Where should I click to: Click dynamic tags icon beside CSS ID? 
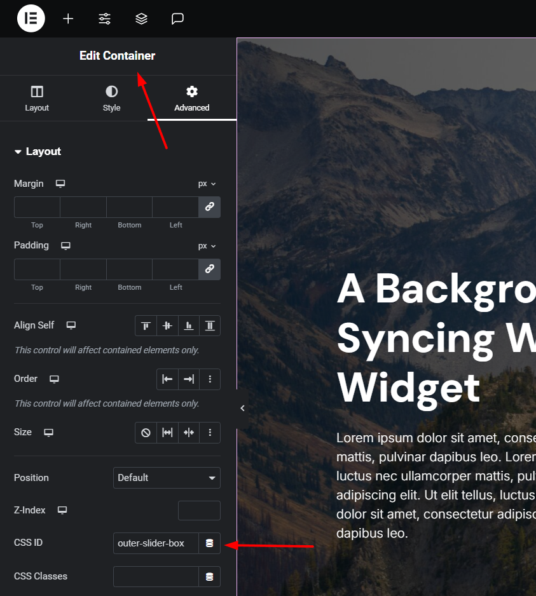click(x=209, y=543)
